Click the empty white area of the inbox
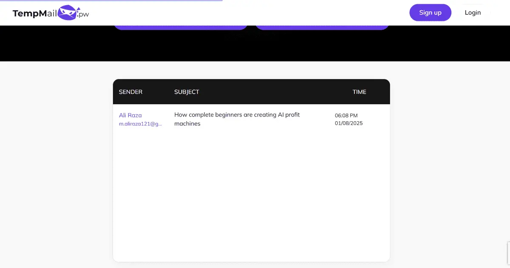Screen dimensions: 510x268 pyautogui.click(x=251, y=196)
